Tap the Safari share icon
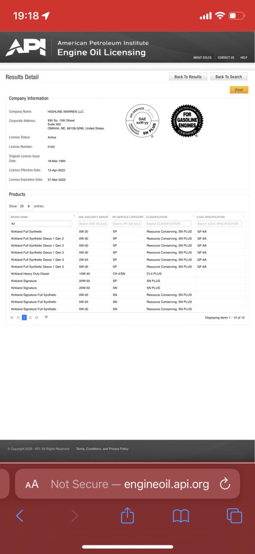This screenshot has height=554, width=255. click(127, 515)
